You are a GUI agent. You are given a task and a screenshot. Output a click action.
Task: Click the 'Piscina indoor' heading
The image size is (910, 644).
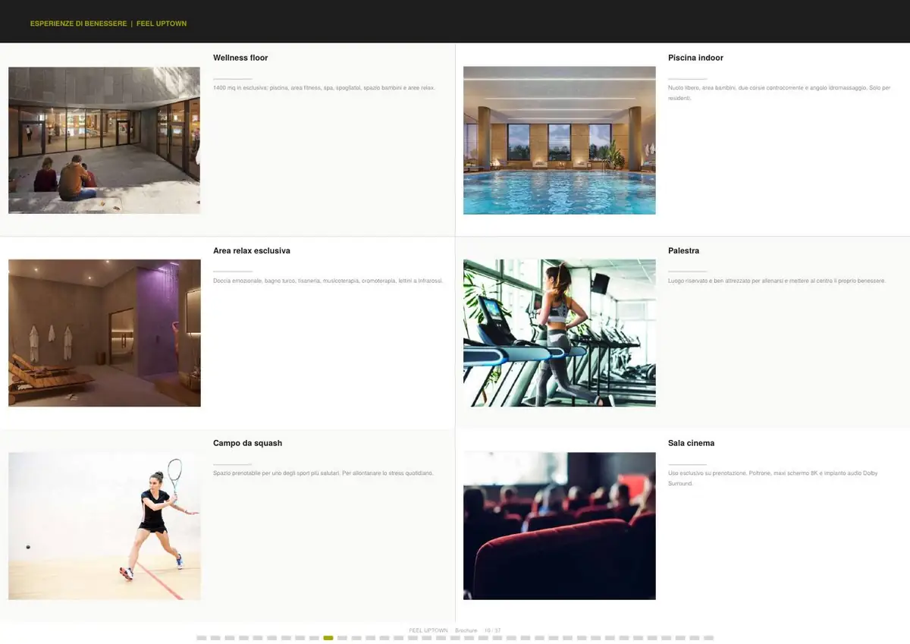click(x=695, y=58)
